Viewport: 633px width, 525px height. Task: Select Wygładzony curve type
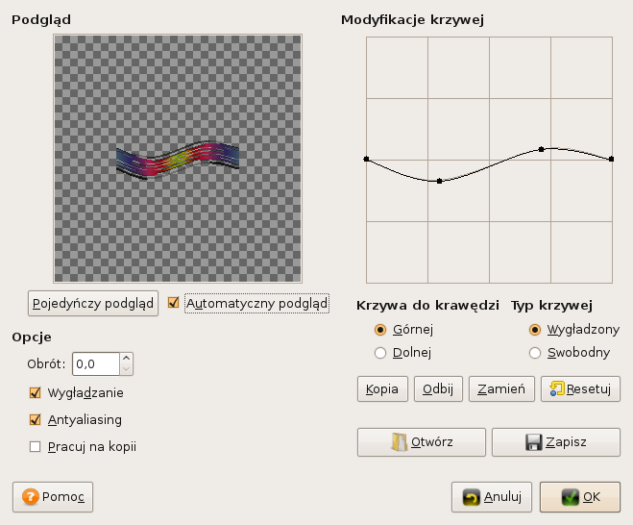click(x=535, y=330)
